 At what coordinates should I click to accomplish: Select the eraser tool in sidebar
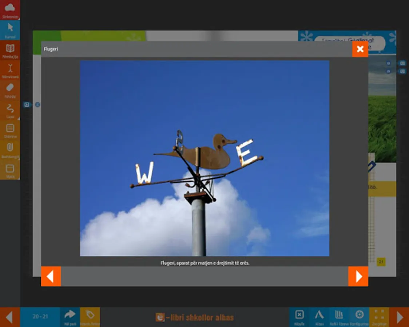[x=10, y=90]
